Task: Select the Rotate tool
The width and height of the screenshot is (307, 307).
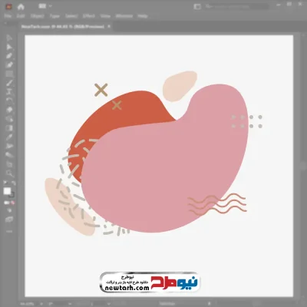Action: pos(9,101)
